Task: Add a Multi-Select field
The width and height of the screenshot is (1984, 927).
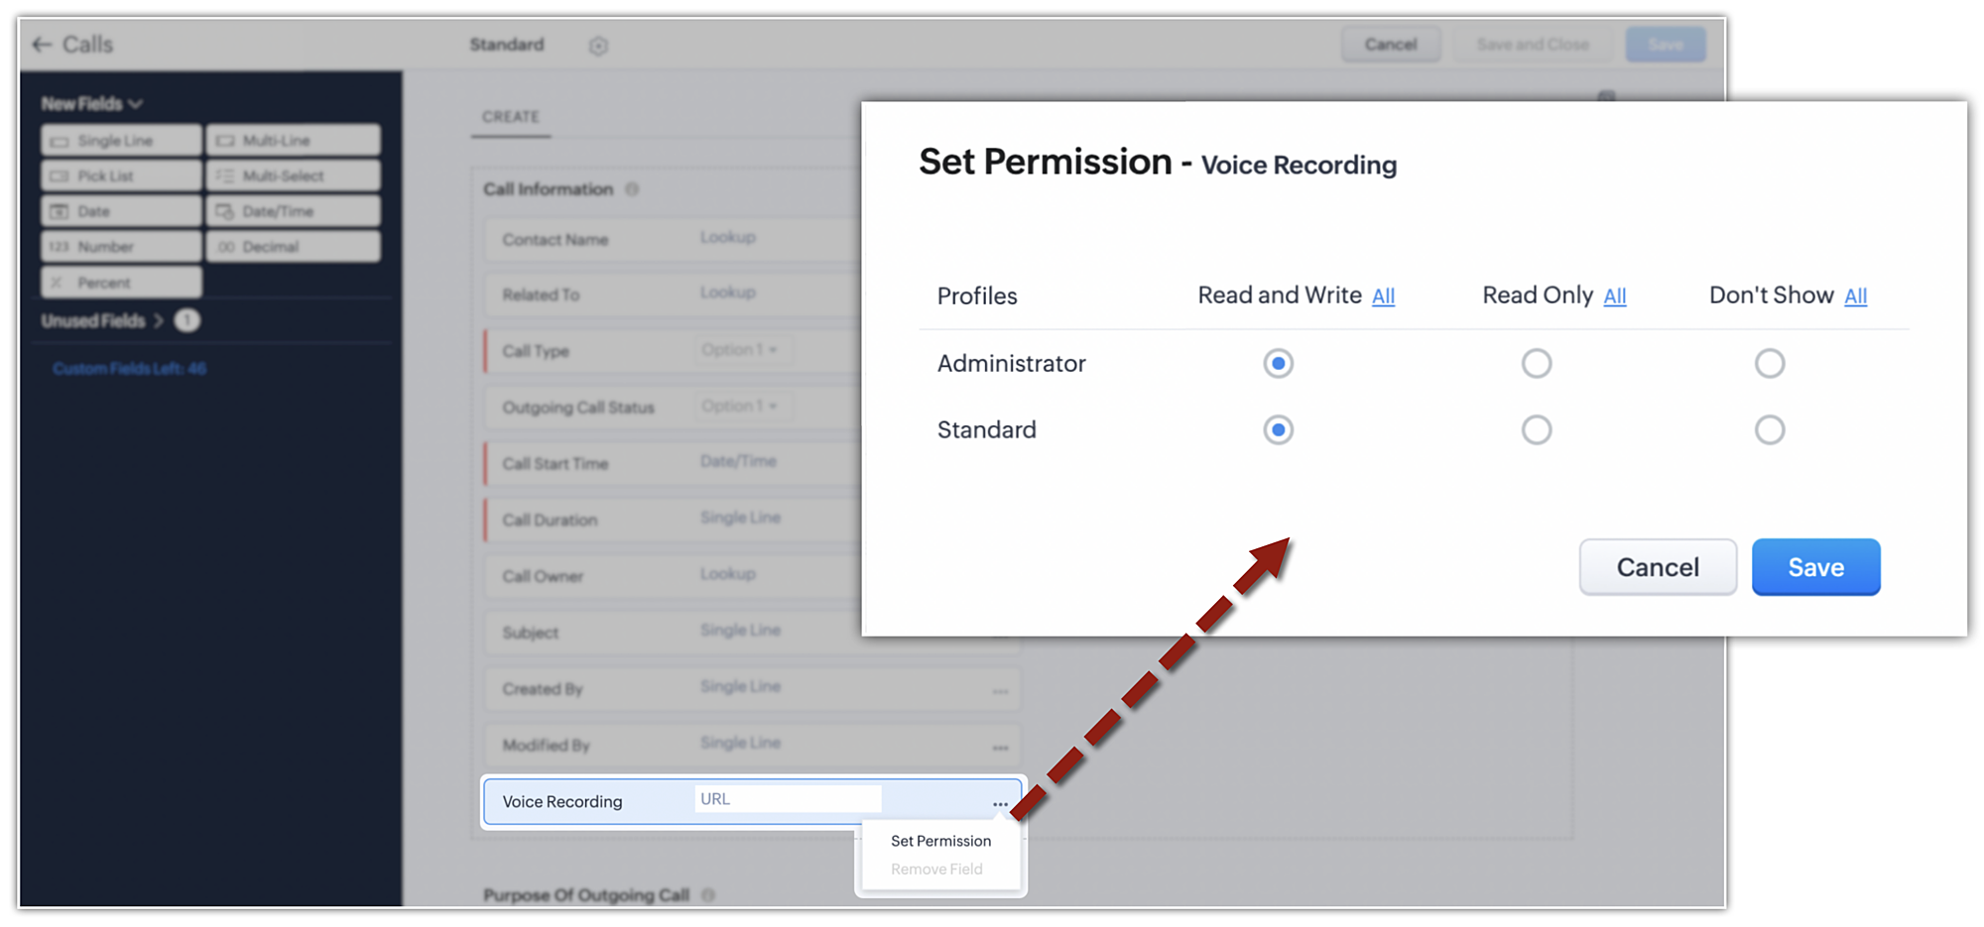Action: click(x=293, y=176)
